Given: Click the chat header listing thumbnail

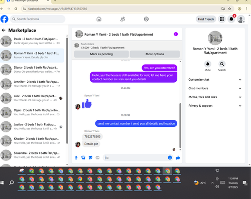Looking at the screenshot, I should coord(79,34).
